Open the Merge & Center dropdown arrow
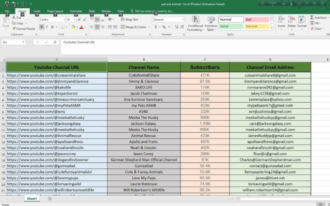This screenshot has height=206, width=330. point(149,27)
